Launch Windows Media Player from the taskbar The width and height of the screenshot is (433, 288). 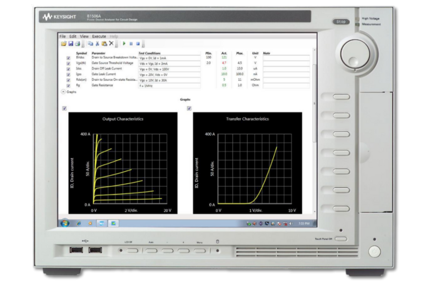(x=90, y=223)
